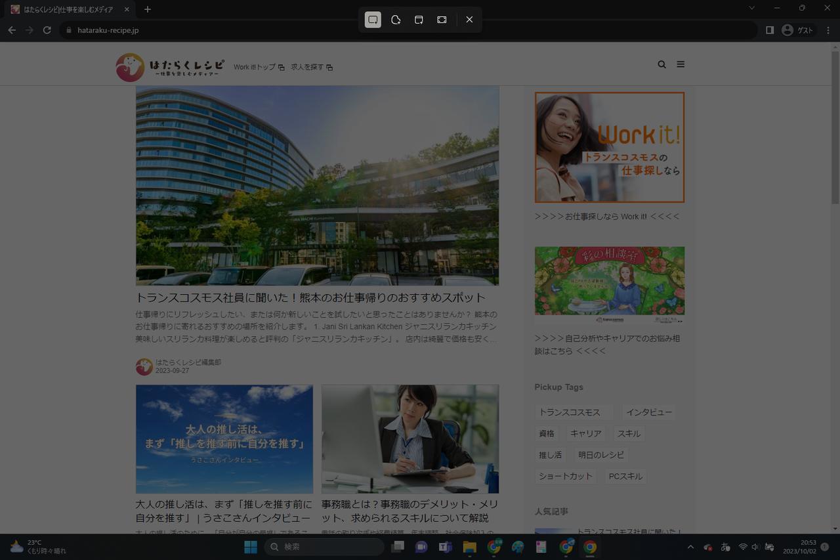Open site info lock icon in address bar
Image resolution: width=840 pixels, height=560 pixels.
point(69,30)
